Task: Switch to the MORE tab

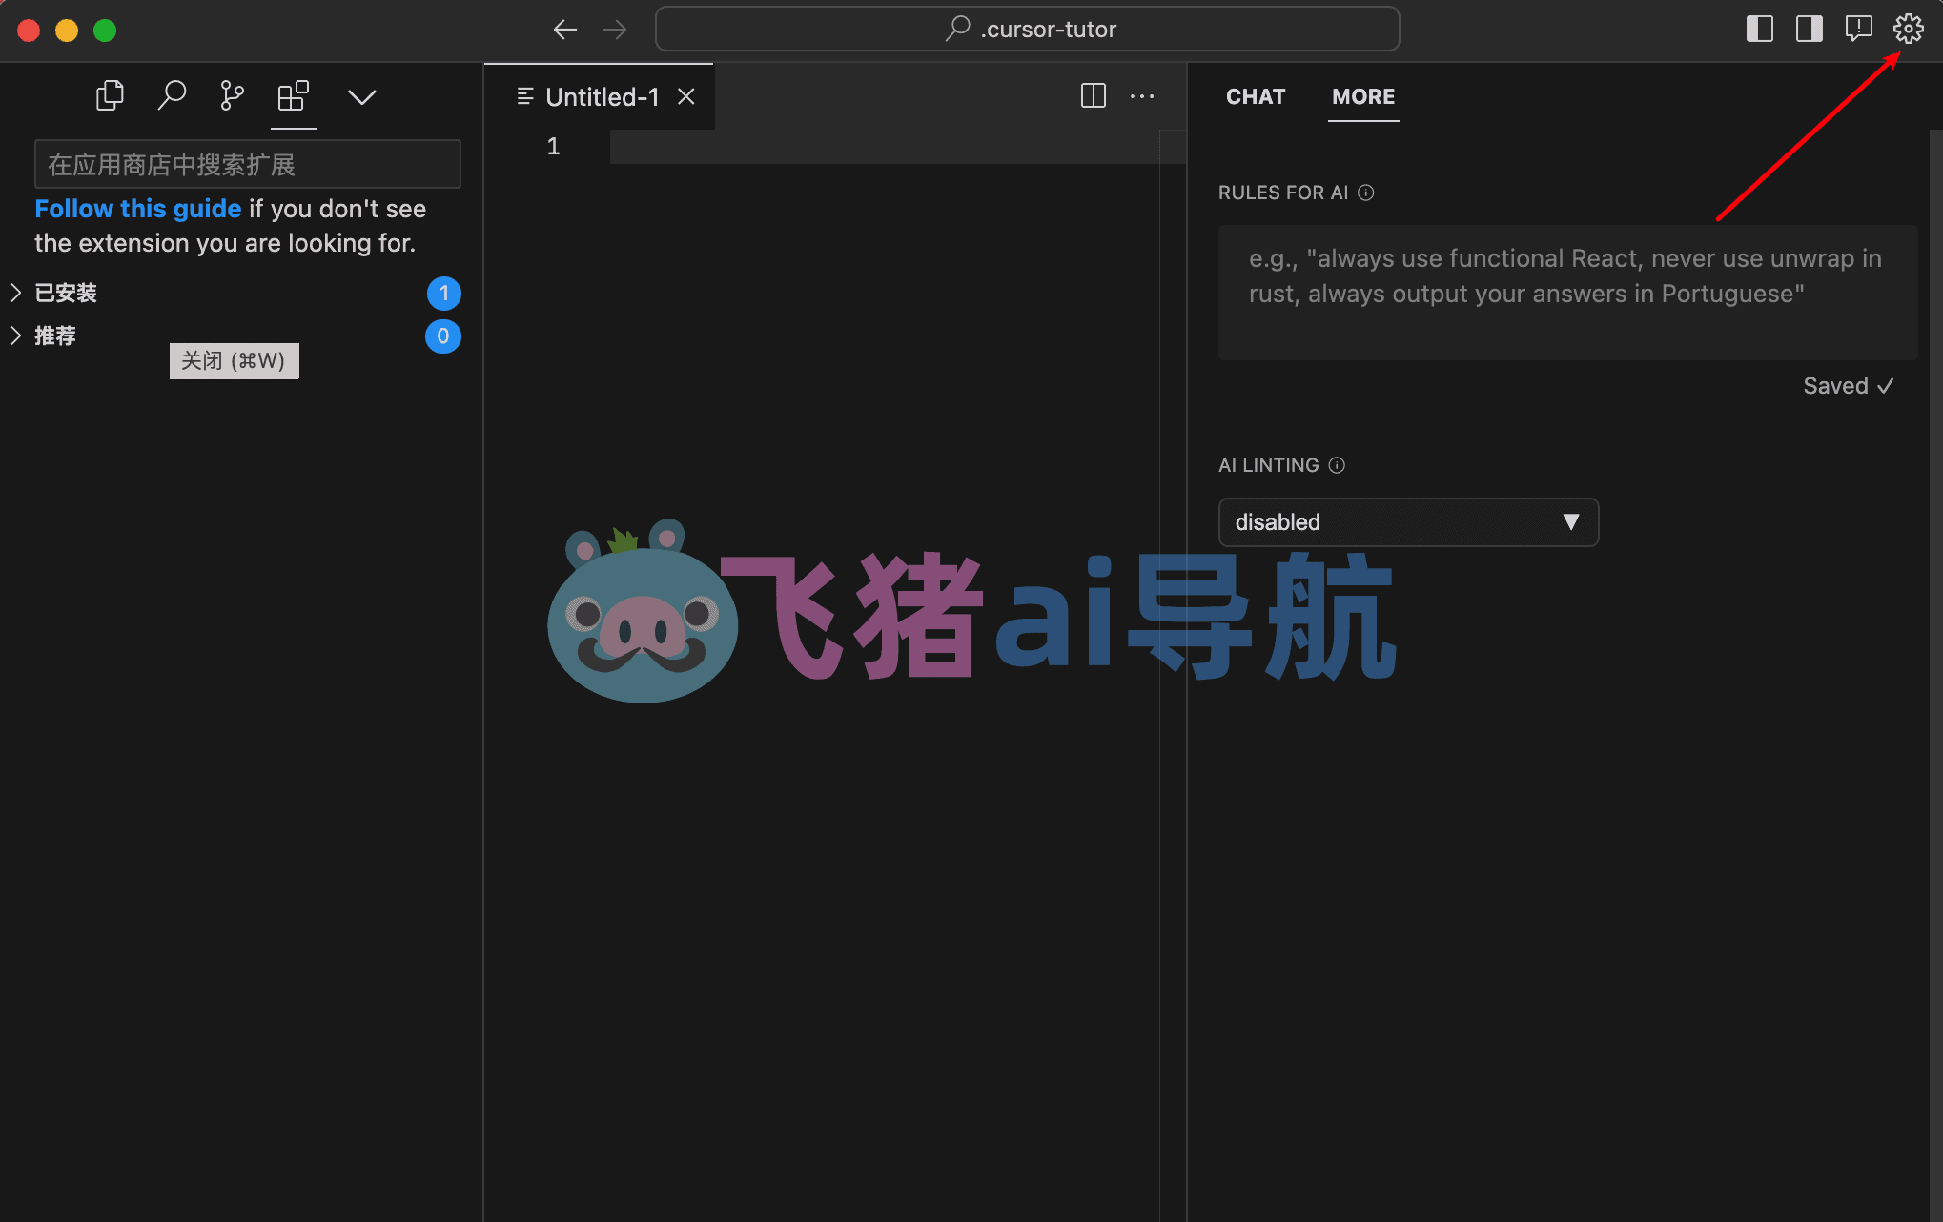Action: pyautogui.click(x=1363, y=96)
